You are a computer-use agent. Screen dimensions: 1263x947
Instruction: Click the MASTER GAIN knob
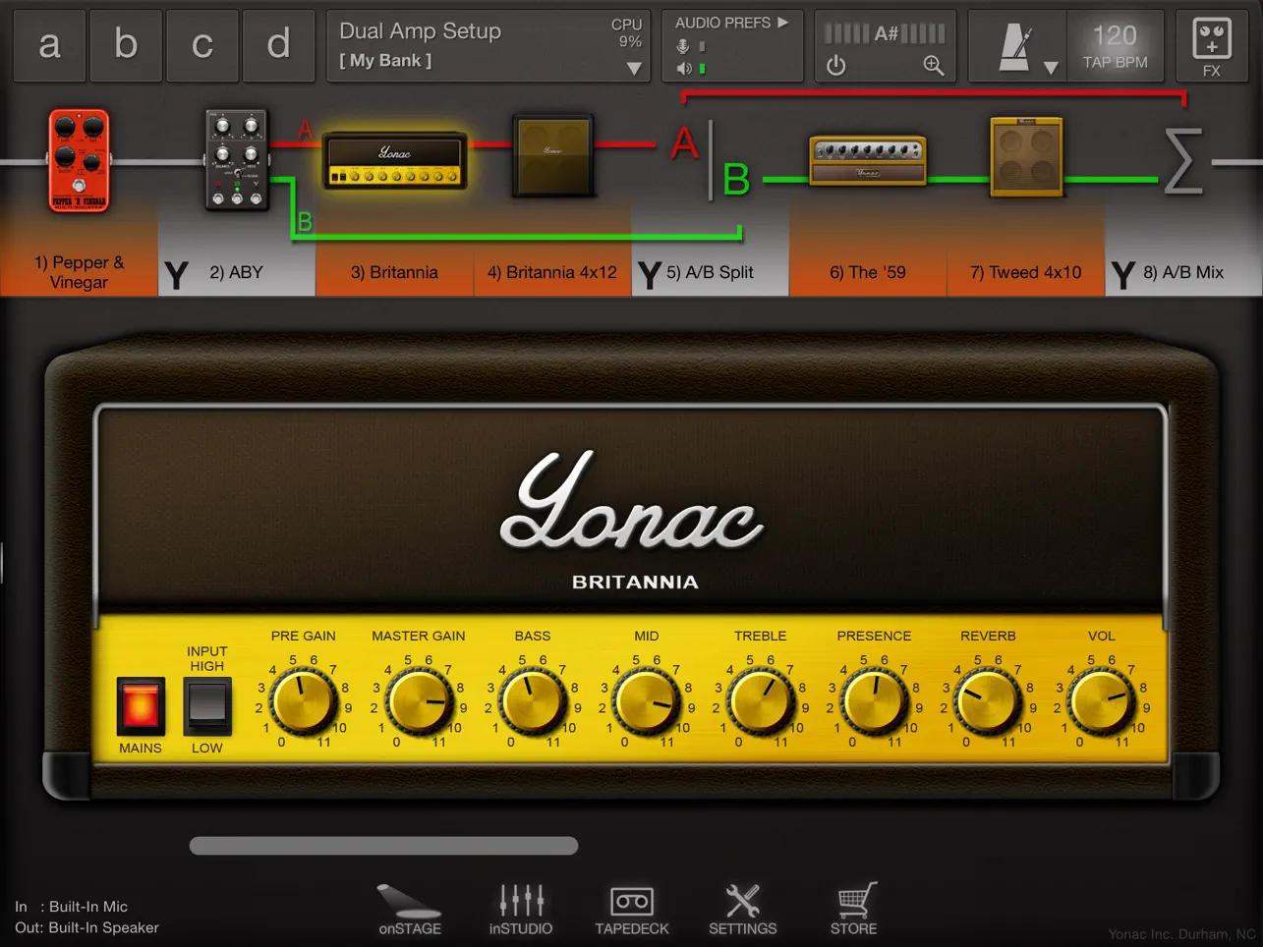coord(419,701)
